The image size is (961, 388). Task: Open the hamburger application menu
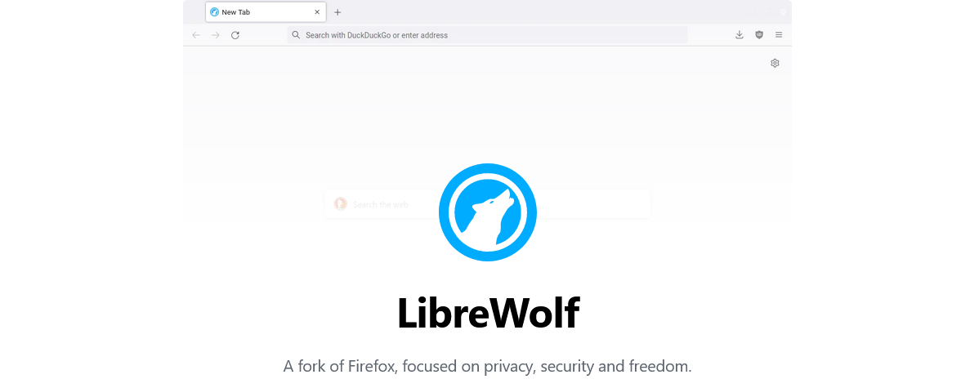pos(779,35)
